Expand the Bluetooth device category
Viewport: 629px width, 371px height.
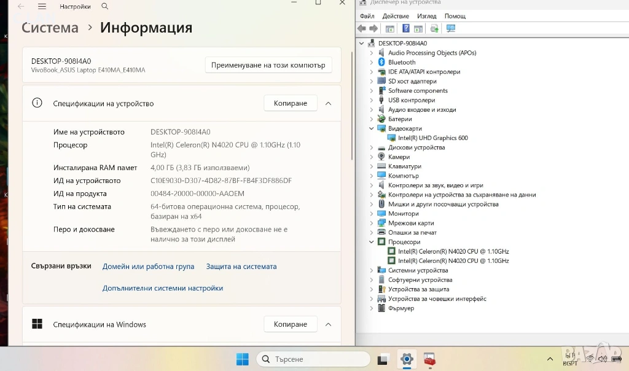(x=372, y=62)
